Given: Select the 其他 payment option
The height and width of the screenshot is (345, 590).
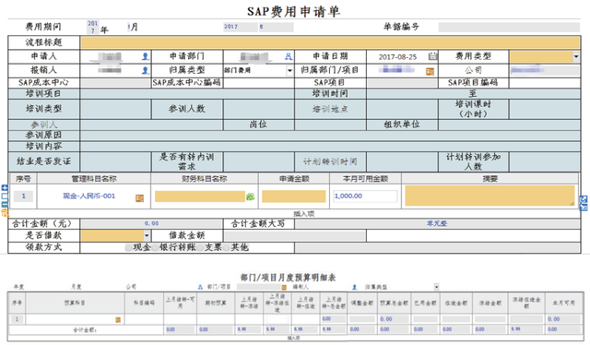Looking at the screenshot, I should tap(227, 248).
